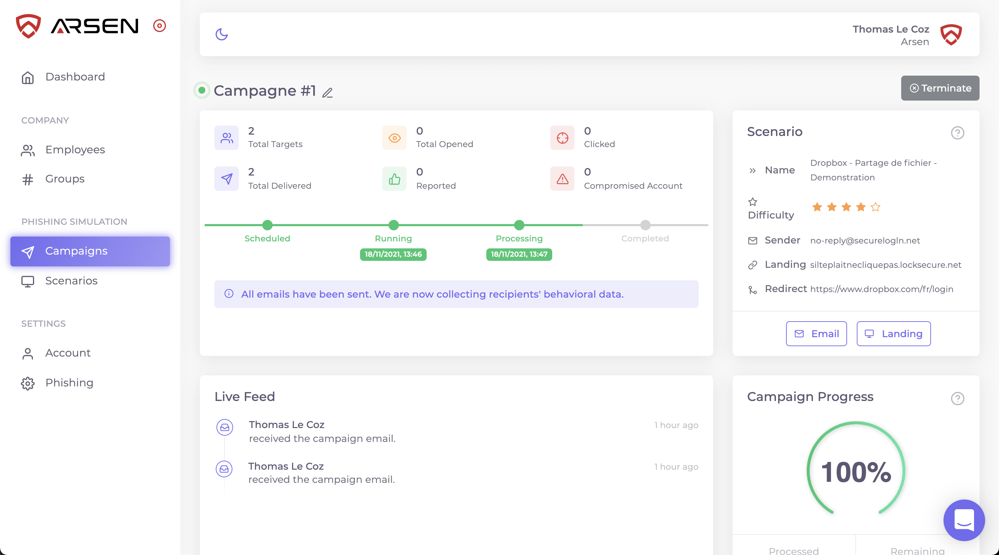Navigate to the Scenarios section
This screenshot has width=999, height=555.
click(x=71, y=281)
